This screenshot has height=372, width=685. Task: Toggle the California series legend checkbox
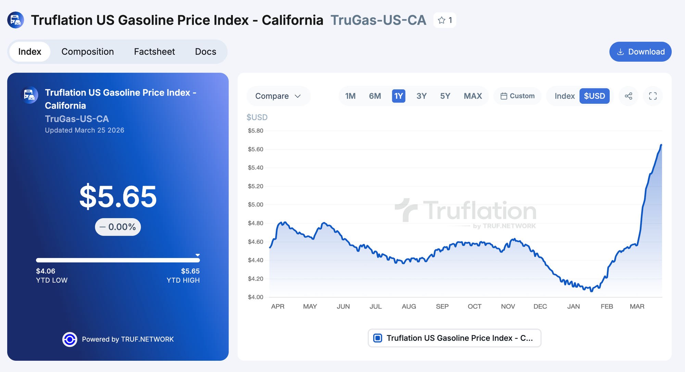point(378,338)
